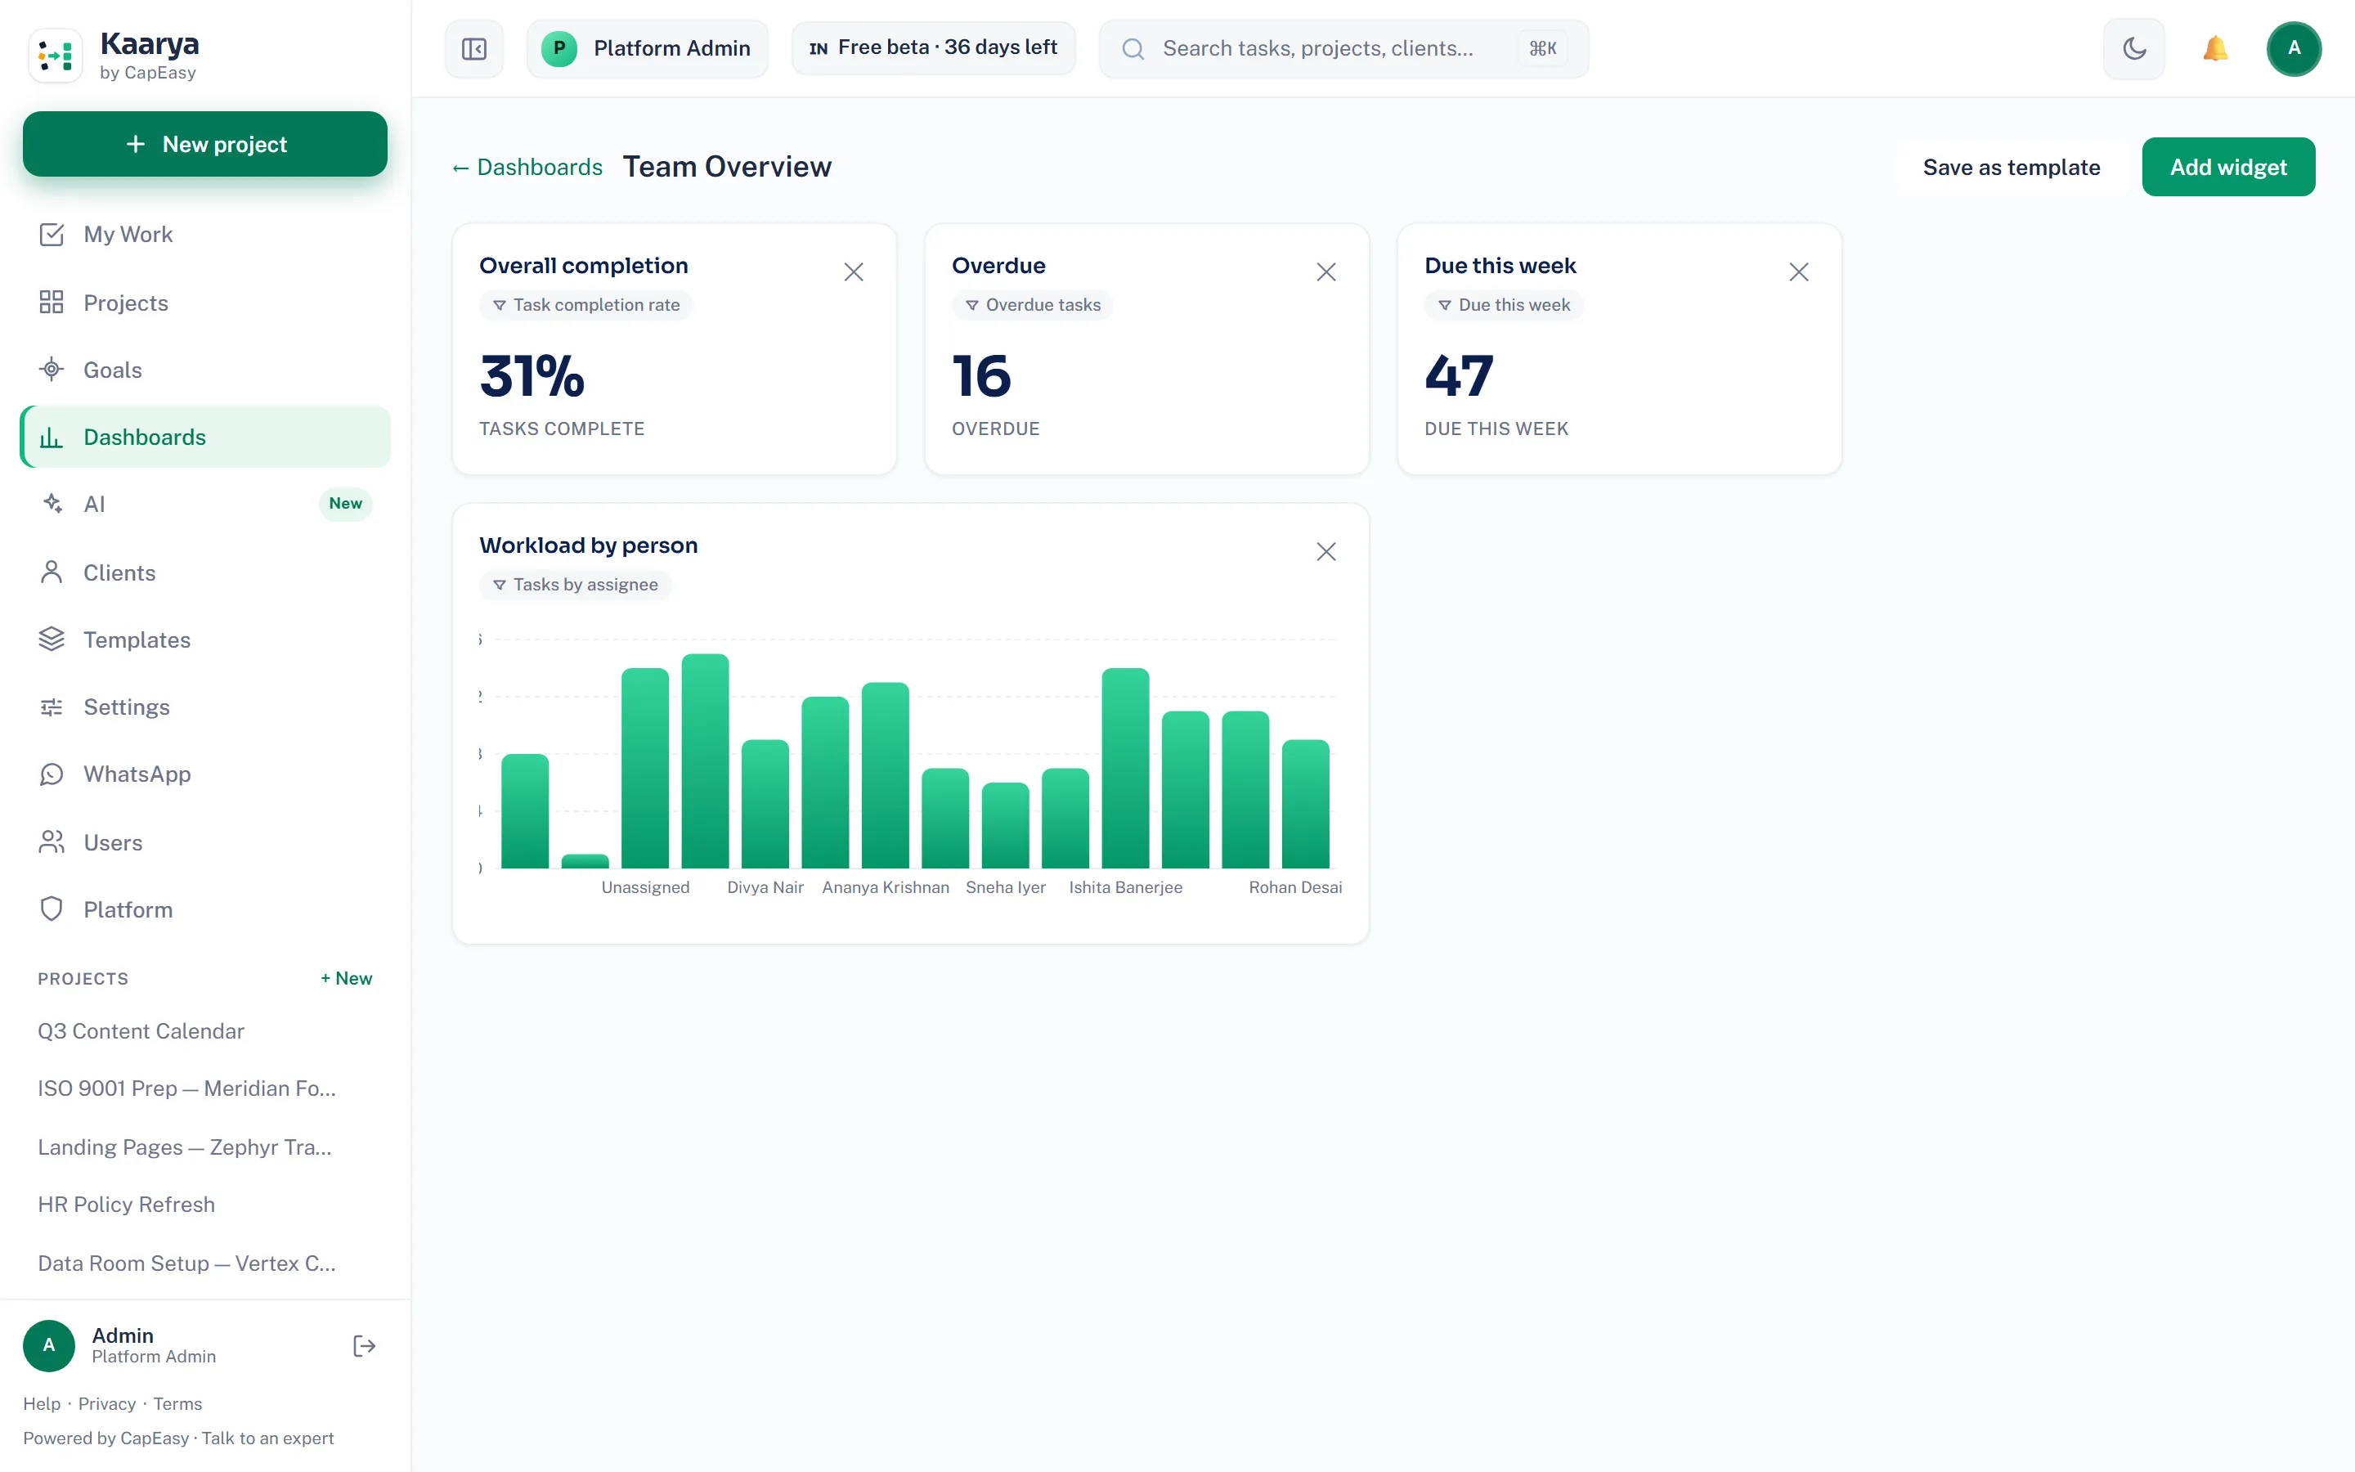Go to Projects in the sidebar
The height and width of the screenshot is (1472, 2355).
[205, 303]
